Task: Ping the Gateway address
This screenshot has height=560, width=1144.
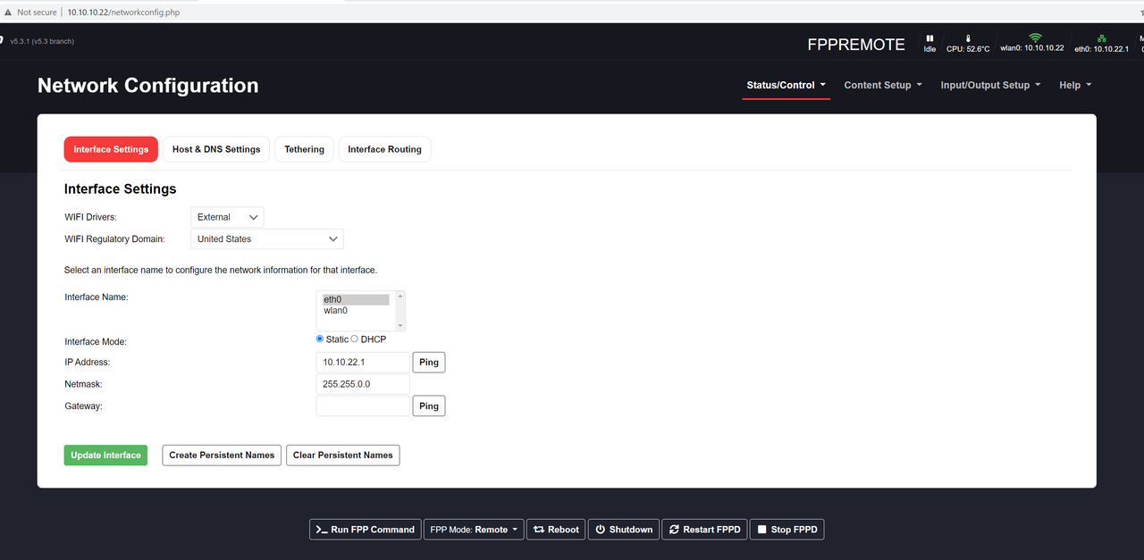Action: (x=429, y=405)
